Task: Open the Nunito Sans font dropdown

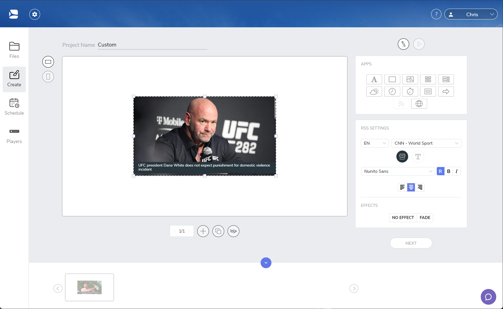Action: (398, 171)
